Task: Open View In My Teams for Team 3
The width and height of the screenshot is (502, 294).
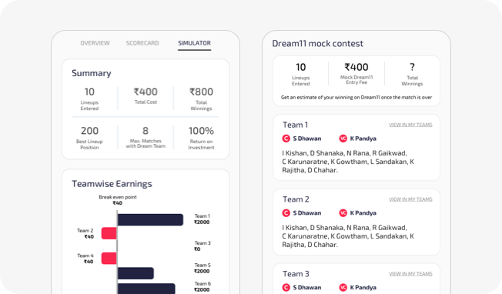Action: click(410, 274)
